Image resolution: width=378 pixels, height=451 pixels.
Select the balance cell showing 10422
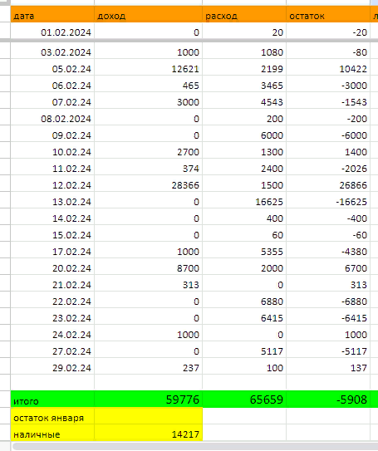point(328,69)
